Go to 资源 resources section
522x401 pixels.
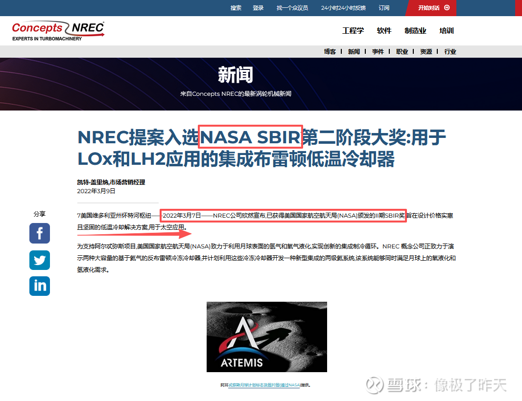(426, 51)
